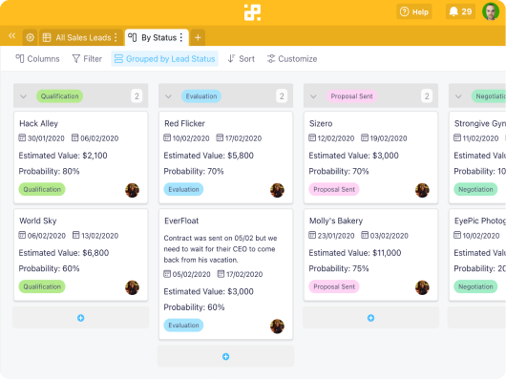Image resolution: width=506 pixels, height=379 pixels.
Task: Add a card under Qualification column
Action: point(81,318)
